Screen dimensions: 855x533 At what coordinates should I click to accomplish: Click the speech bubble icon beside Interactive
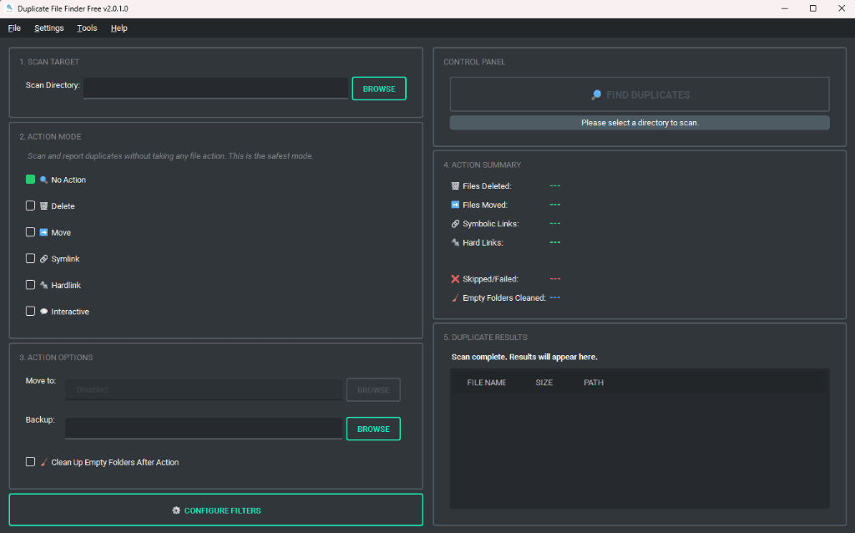click(x=43, y=311)
